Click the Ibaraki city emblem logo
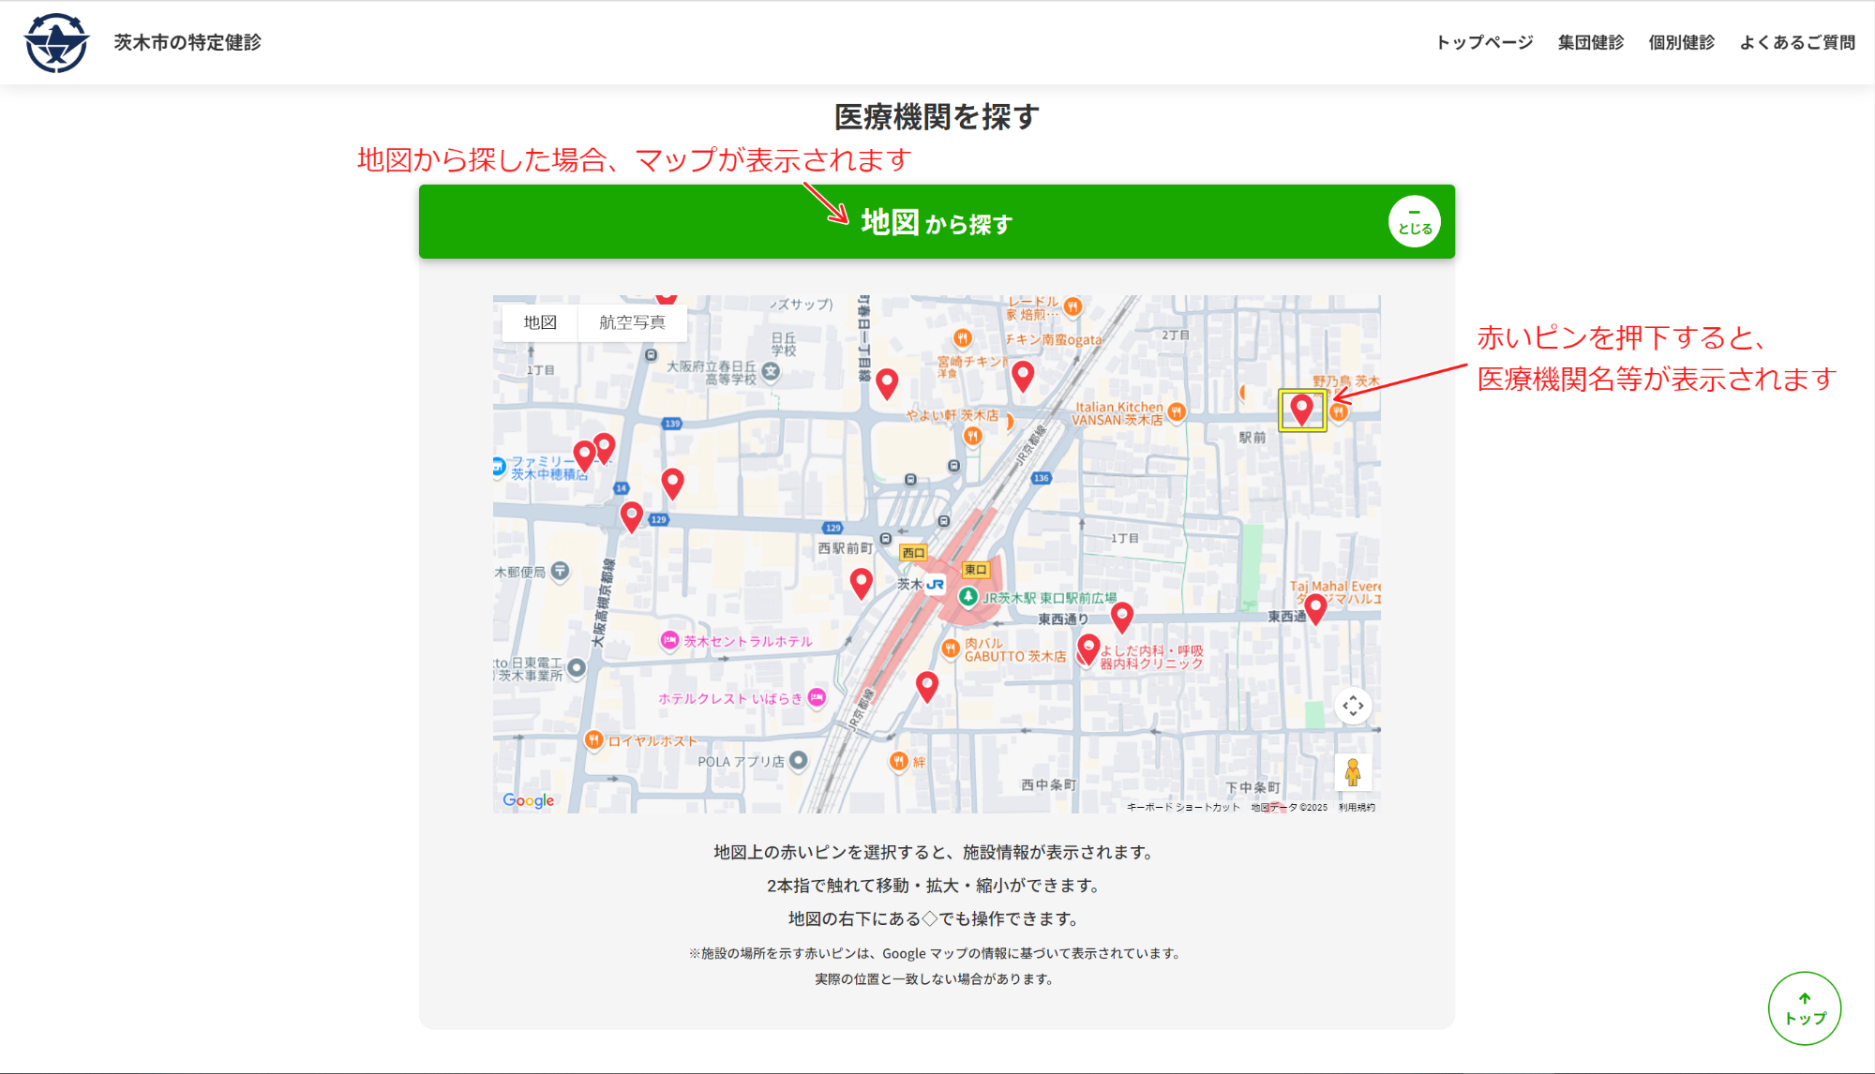 (56, 43)
